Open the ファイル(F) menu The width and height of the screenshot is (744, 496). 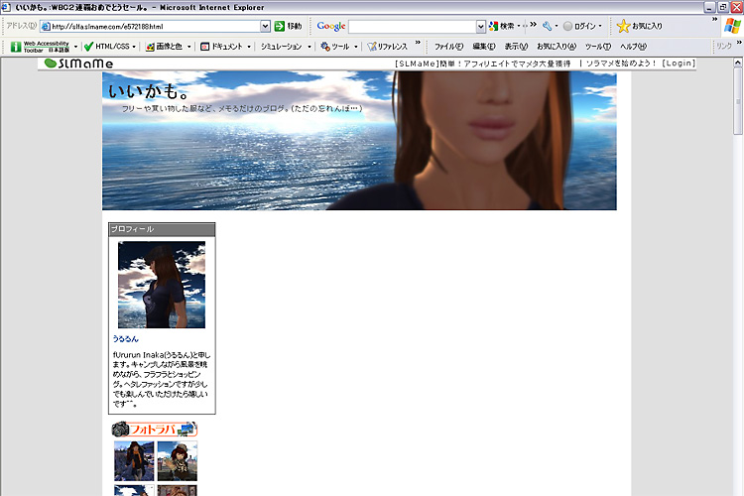pyautogui.click(x=448, y=47)
